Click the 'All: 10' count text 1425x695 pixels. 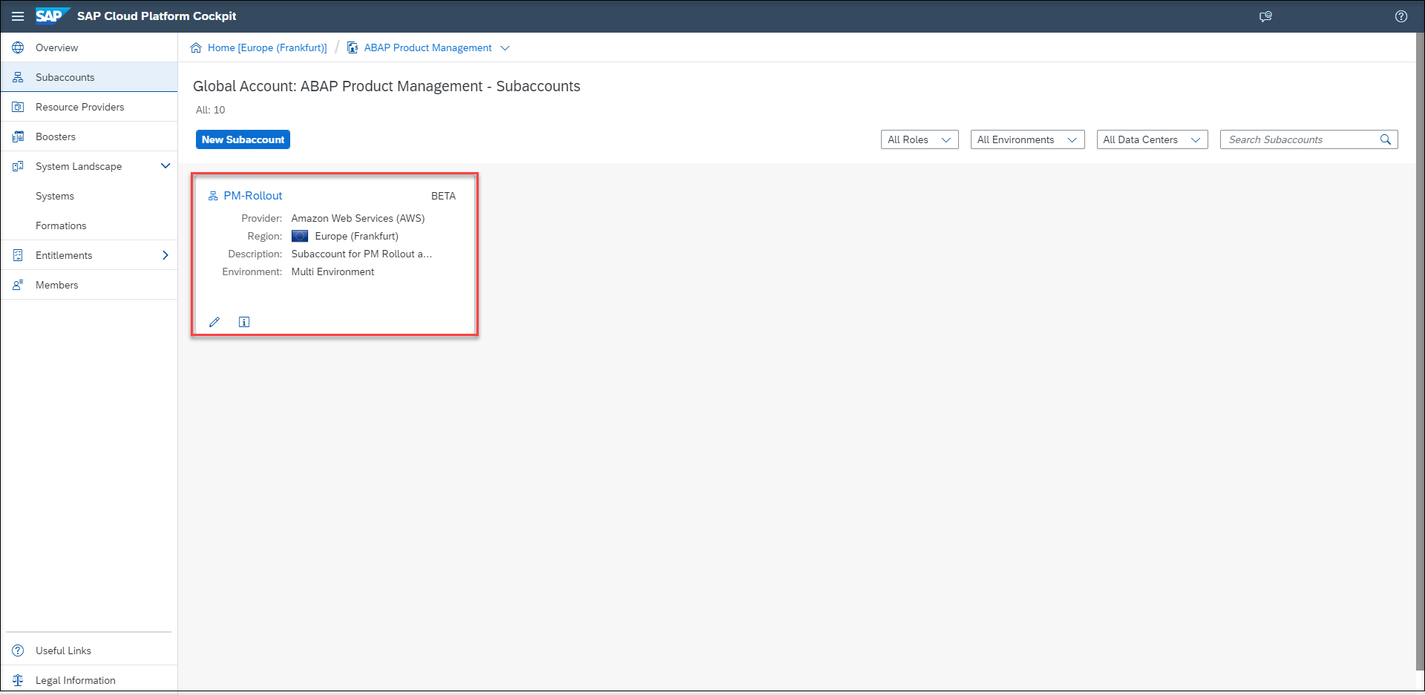tap(210, 110)
